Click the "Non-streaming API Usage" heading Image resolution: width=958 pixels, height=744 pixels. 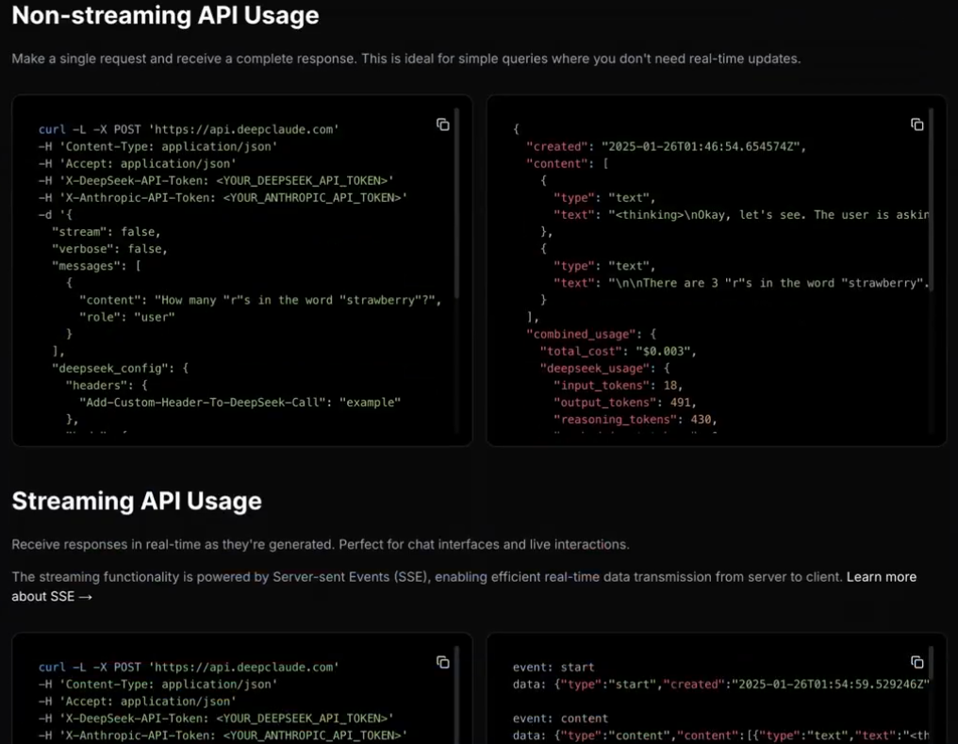pyautogui.click(x=165, y=15)
